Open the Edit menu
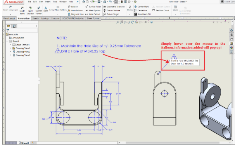Viewport: 235px width, 145px height. (35, 2)
